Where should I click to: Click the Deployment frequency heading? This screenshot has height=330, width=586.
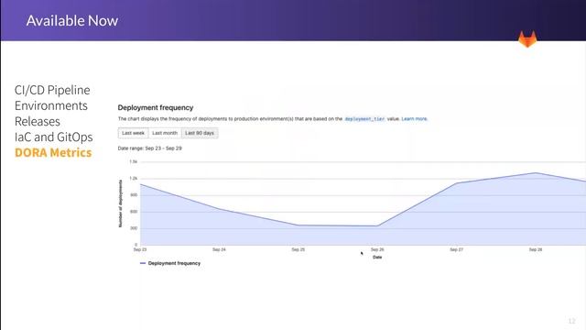[156, 108]
